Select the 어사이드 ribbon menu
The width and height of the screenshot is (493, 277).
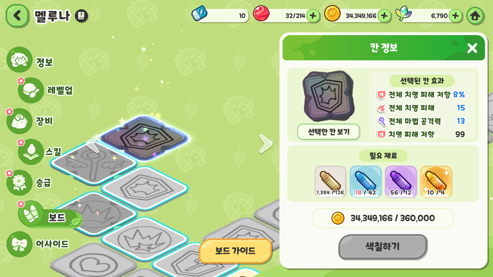coord(38,244)
